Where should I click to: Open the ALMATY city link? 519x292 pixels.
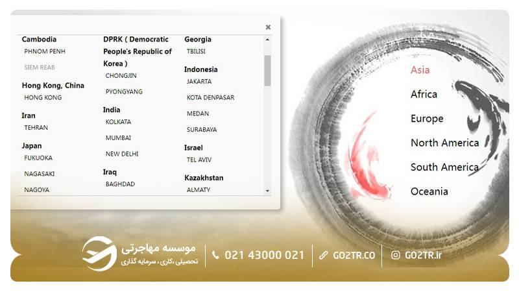pos(199,190)
